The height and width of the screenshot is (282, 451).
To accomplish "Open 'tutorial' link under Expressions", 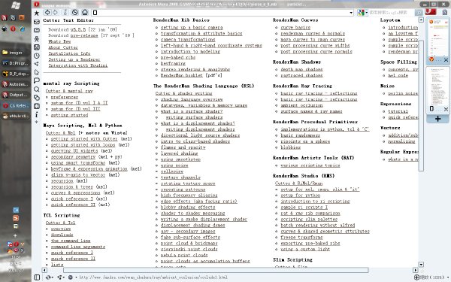I will click(398, 111).
